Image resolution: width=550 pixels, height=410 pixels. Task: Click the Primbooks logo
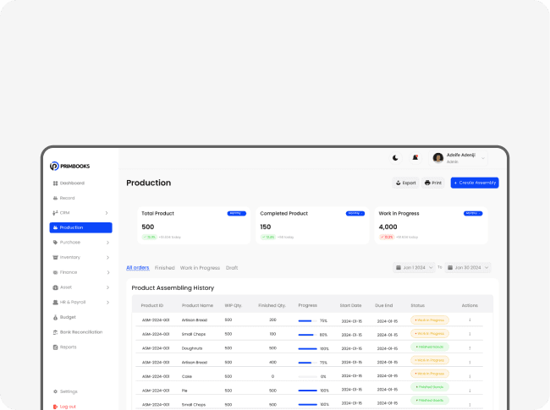(69, 166)
